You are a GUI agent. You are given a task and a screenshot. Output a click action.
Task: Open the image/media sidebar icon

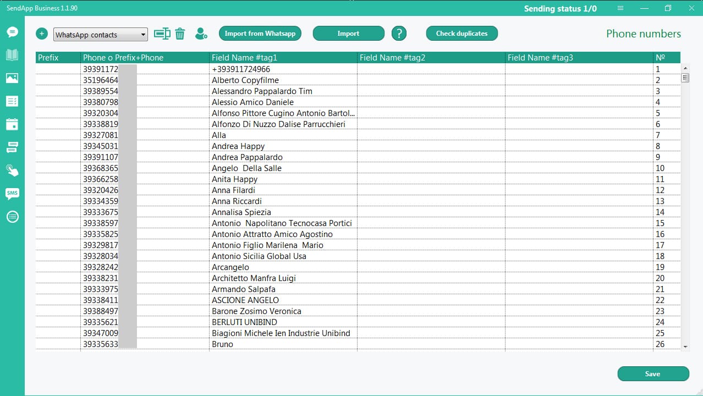(12, 78)
